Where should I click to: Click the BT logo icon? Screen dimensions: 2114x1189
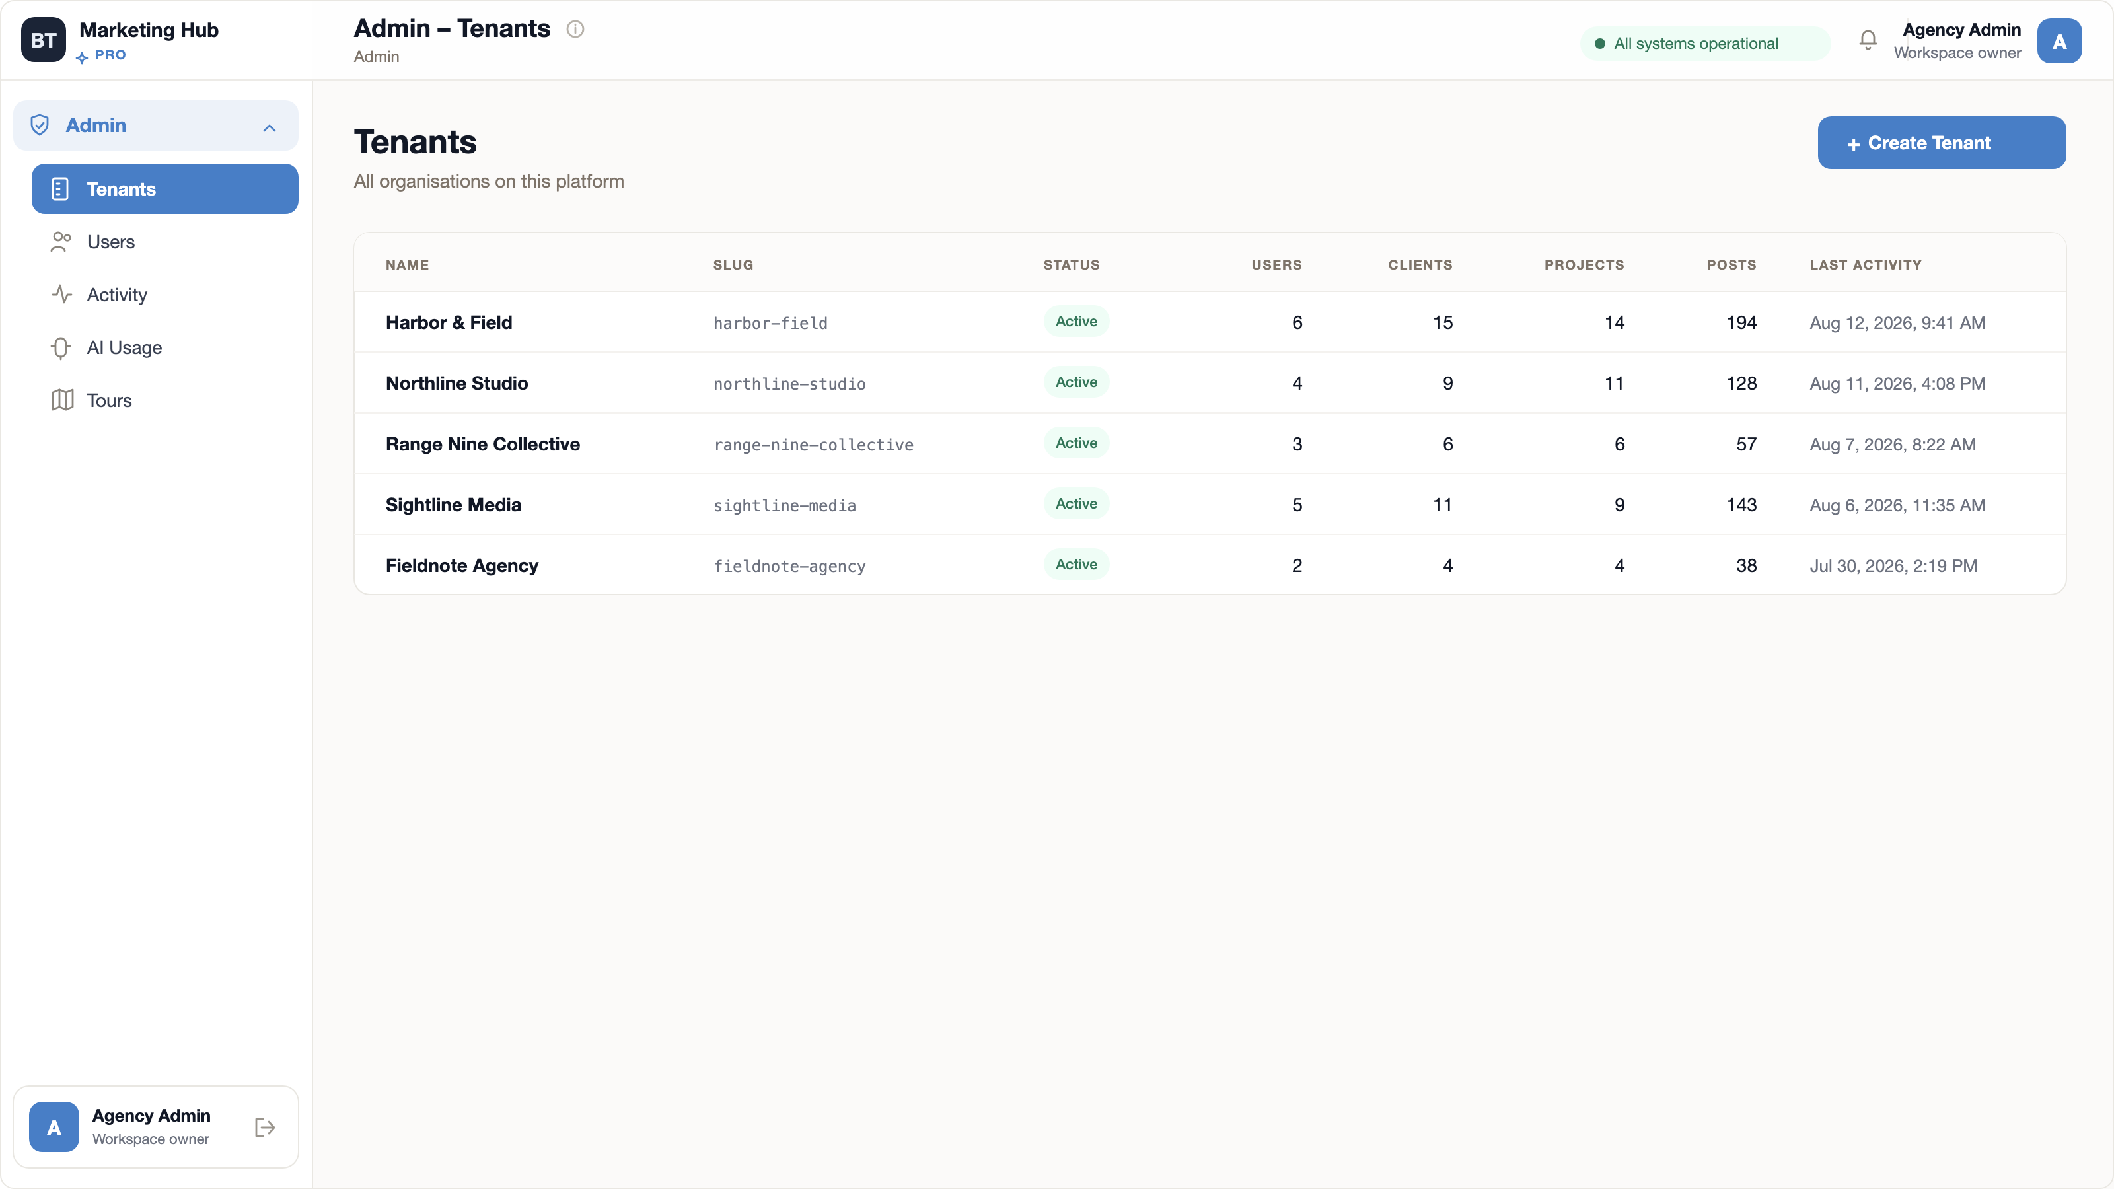[43, 40]
